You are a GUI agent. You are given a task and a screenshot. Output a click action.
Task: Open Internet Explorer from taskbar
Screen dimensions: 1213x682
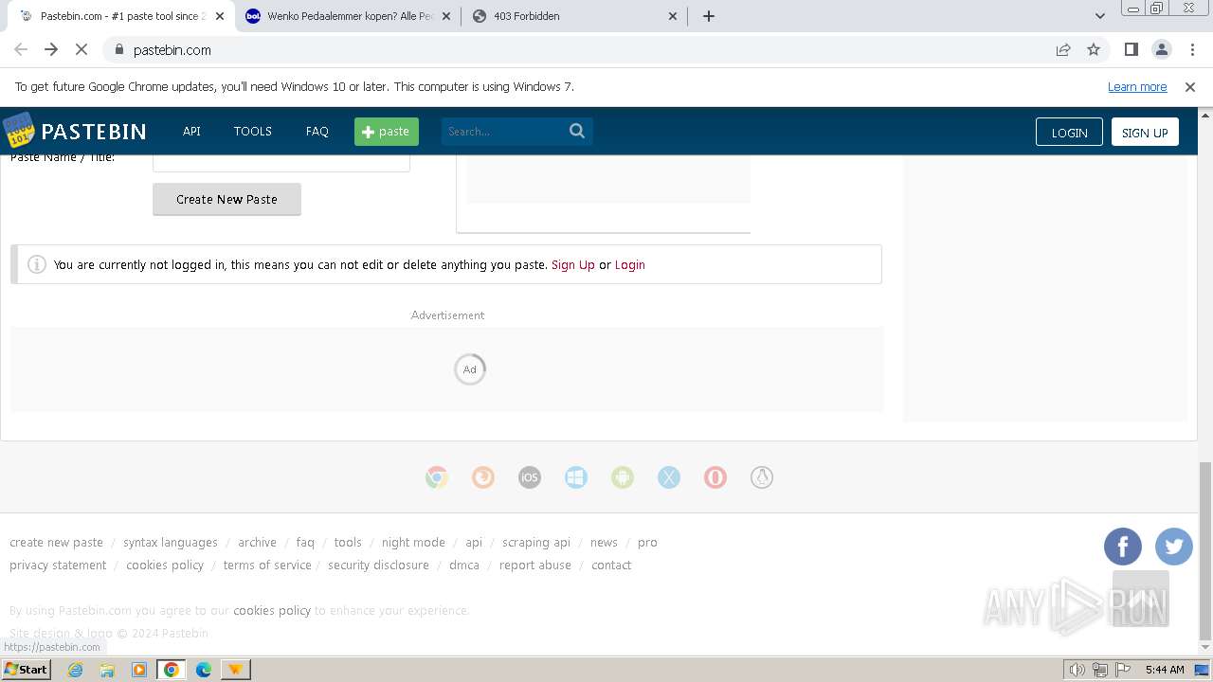(75, 670)
